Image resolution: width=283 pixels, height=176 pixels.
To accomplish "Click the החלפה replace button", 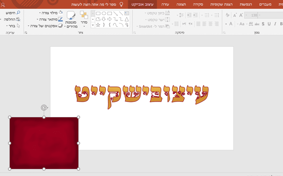I will (x=12, y=19).
